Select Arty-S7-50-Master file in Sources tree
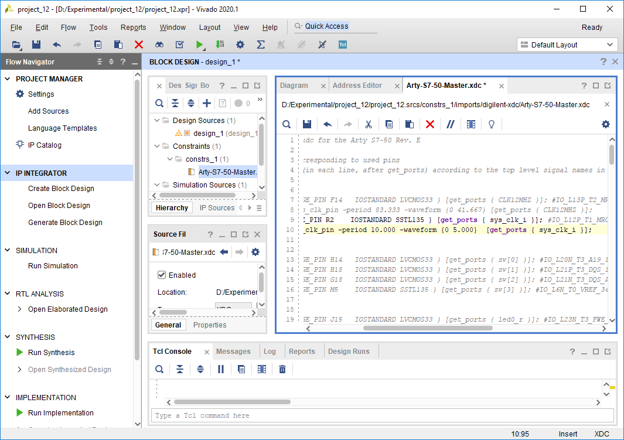Image resolution: width=624 pixels, height=440 pixels. tap(228, 172)
